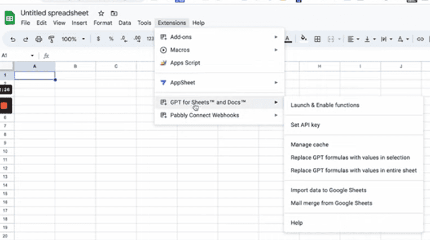Open merge cells dropdown arrow

point(339,39)
